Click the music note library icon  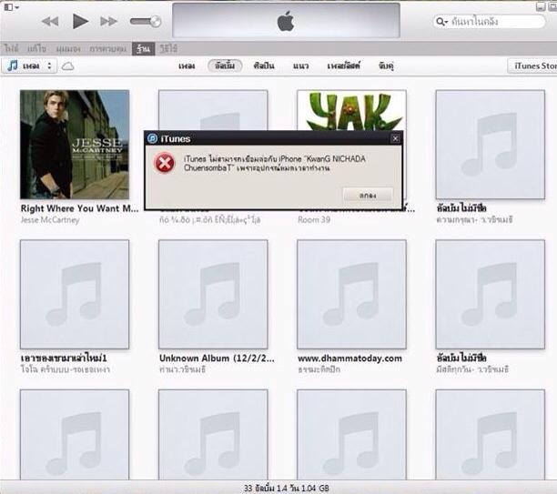pyautogui.click(x=13, y=66)
